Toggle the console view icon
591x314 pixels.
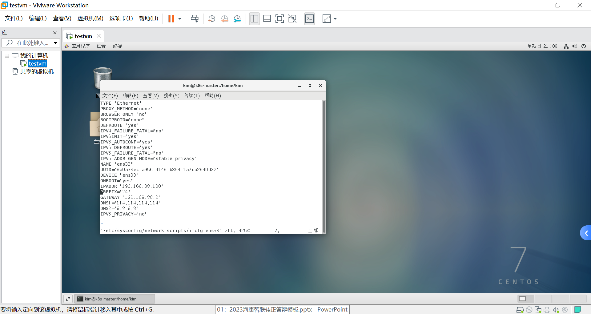(309, 19)
